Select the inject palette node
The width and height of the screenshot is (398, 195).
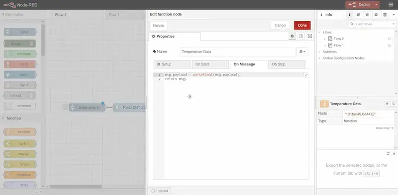(x=20, y=32)
